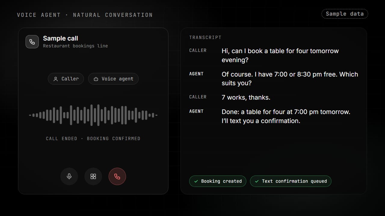
Task: Select the Voice agent chip
Action: pyautogui.click(x=113, y=79)
